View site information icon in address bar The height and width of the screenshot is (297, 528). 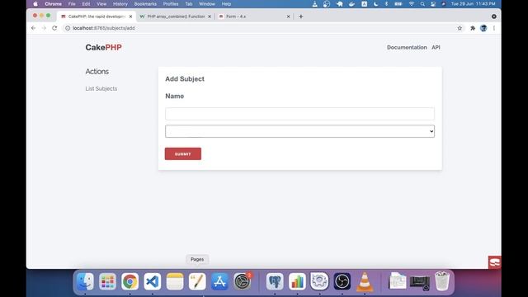[x=68, y=28]
